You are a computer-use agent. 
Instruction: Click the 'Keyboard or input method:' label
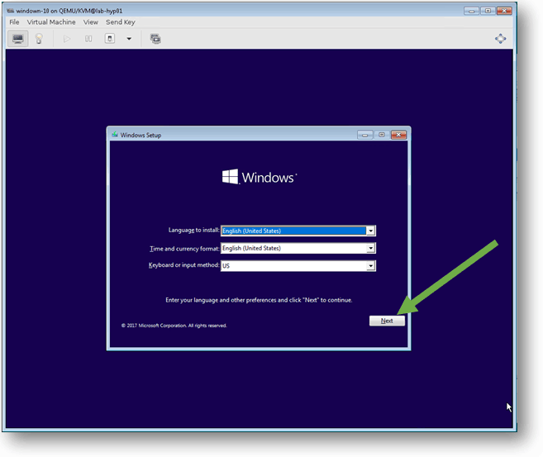coord(183,264)
